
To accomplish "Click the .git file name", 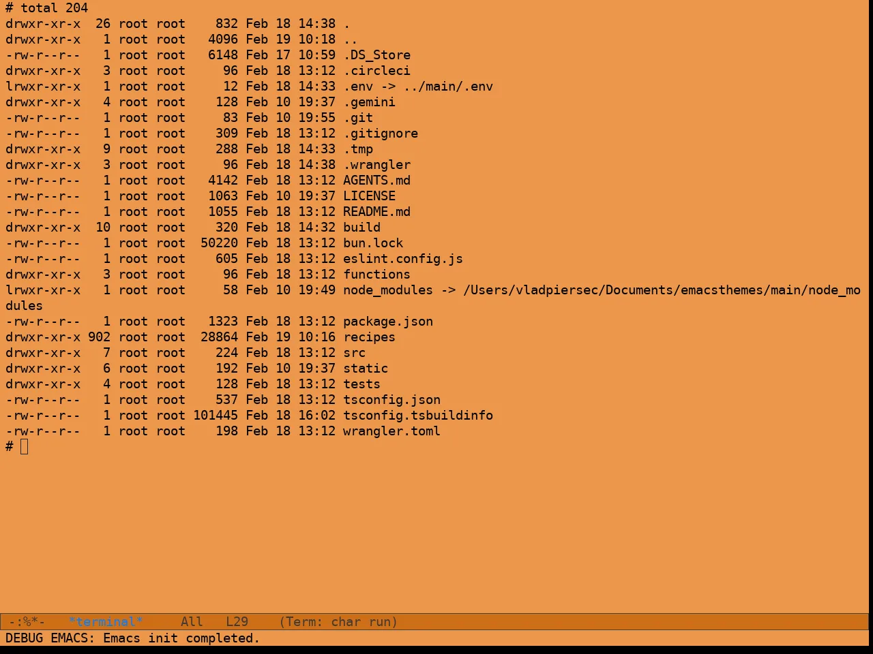I will pyautogui.click(x=358, y=118).
